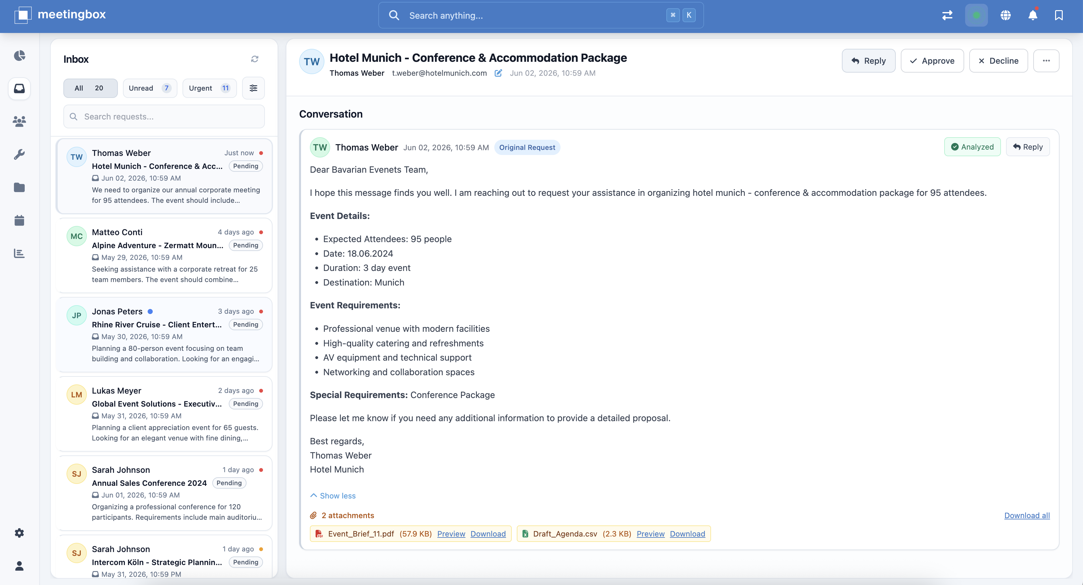This screenshot has width=1083, height=585.
Task: Click the Original Request tag
Action: pos(527,147)
